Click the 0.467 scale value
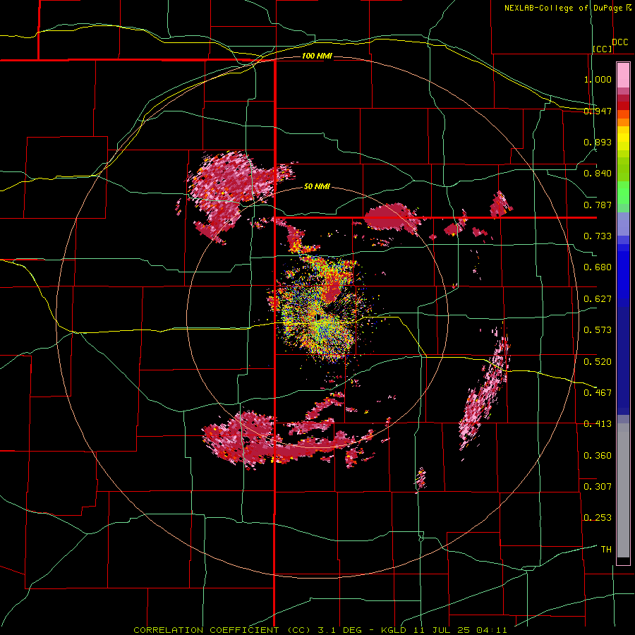Viewport: 635px width, 635px height. coord(598,393)
